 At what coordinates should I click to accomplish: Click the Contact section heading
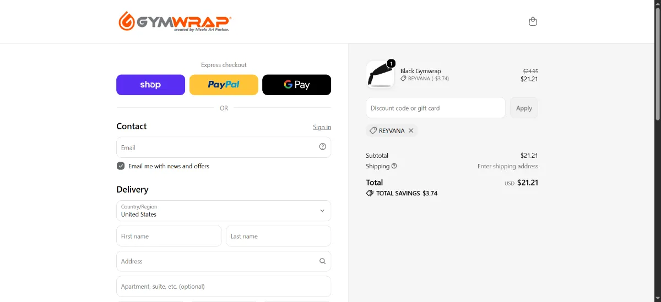[x=132, y=126]
